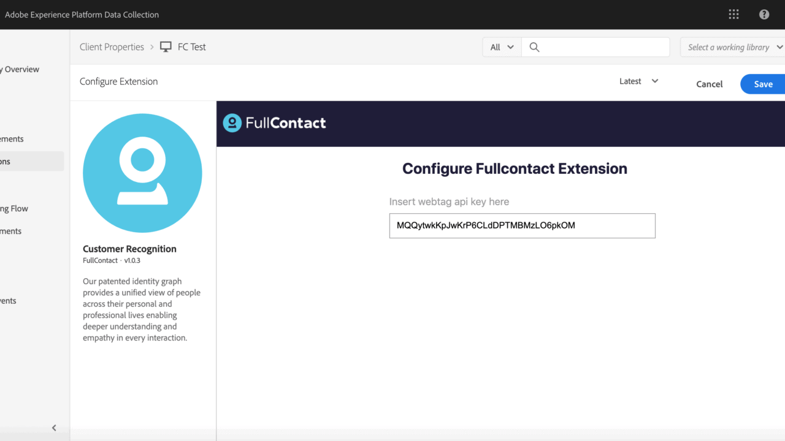Click the large Customer Recognition extension icon
785x441 pixels.
pyautogui.click(x=142, y=173)
